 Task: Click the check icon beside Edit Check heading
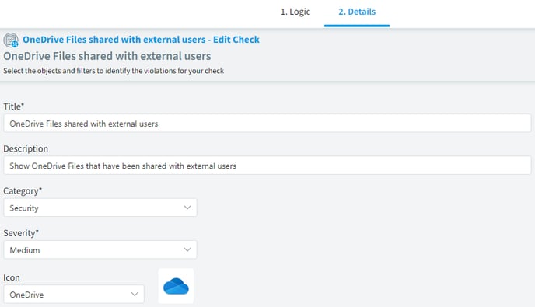(11, 40)
